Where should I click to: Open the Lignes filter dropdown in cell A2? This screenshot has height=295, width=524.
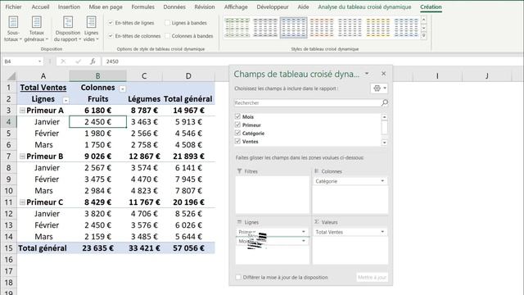[65, 100]
